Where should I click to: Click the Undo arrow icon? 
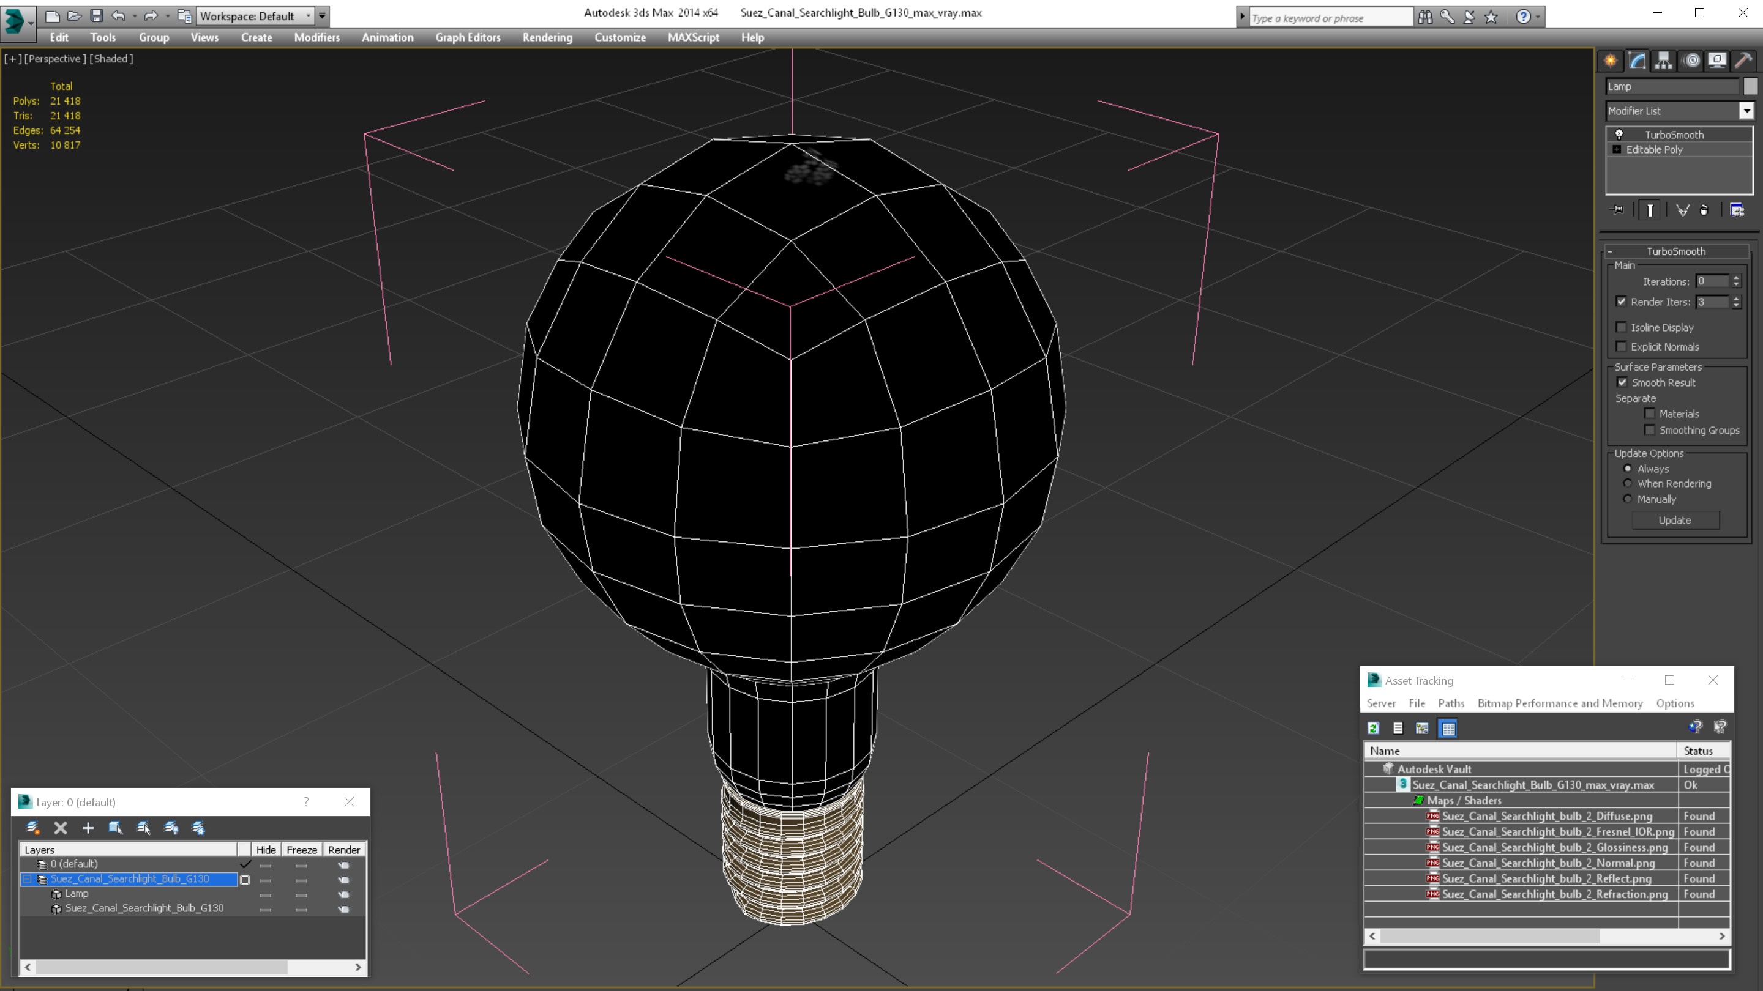click(x=118, y=16)
